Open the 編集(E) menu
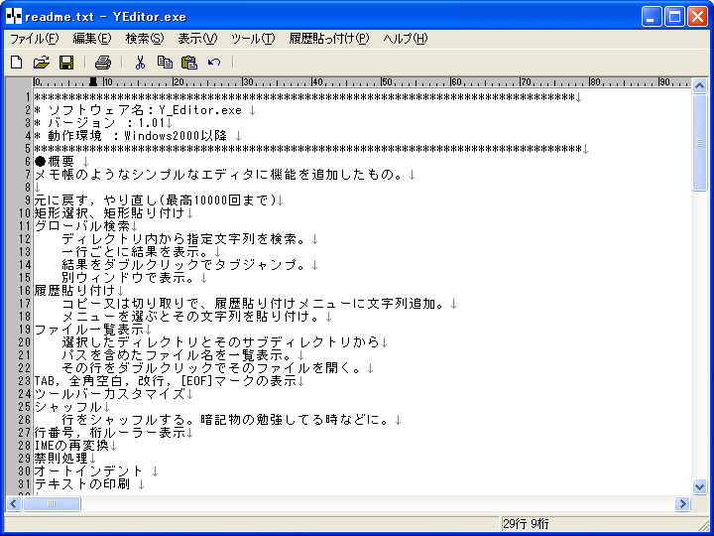 point(92,39)
